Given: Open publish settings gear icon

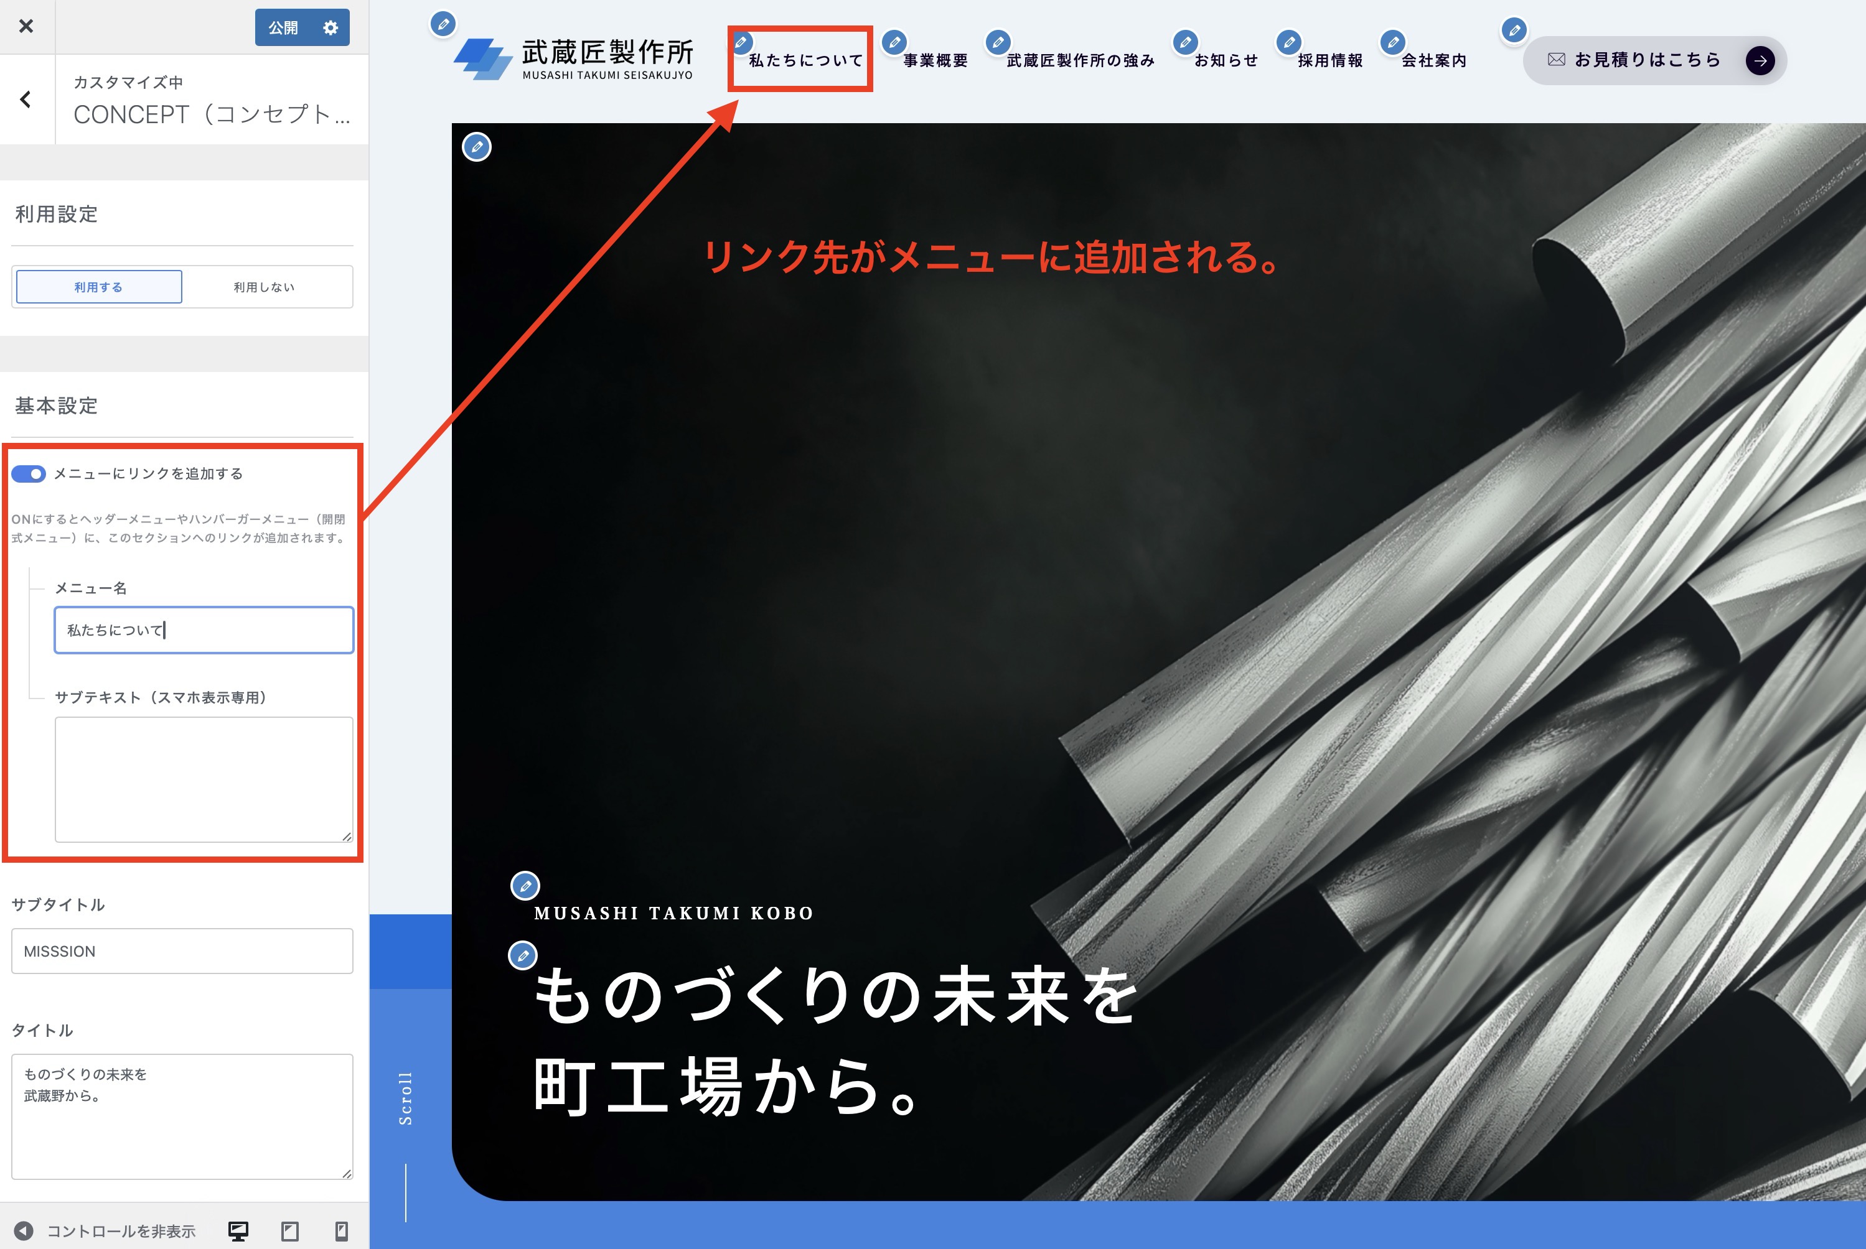Looking at the screenshot, I should [331, 28].
